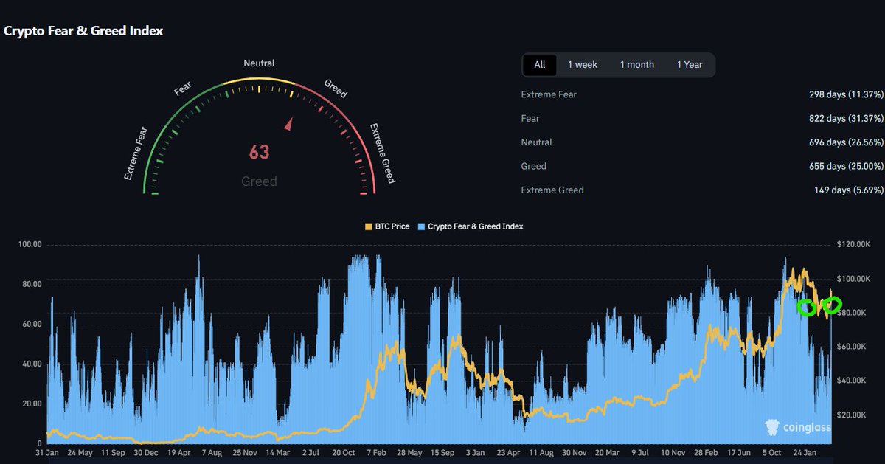Click the 20.00 left axis label
Viewport: 885px width, 464px height.
pos(30,404)
